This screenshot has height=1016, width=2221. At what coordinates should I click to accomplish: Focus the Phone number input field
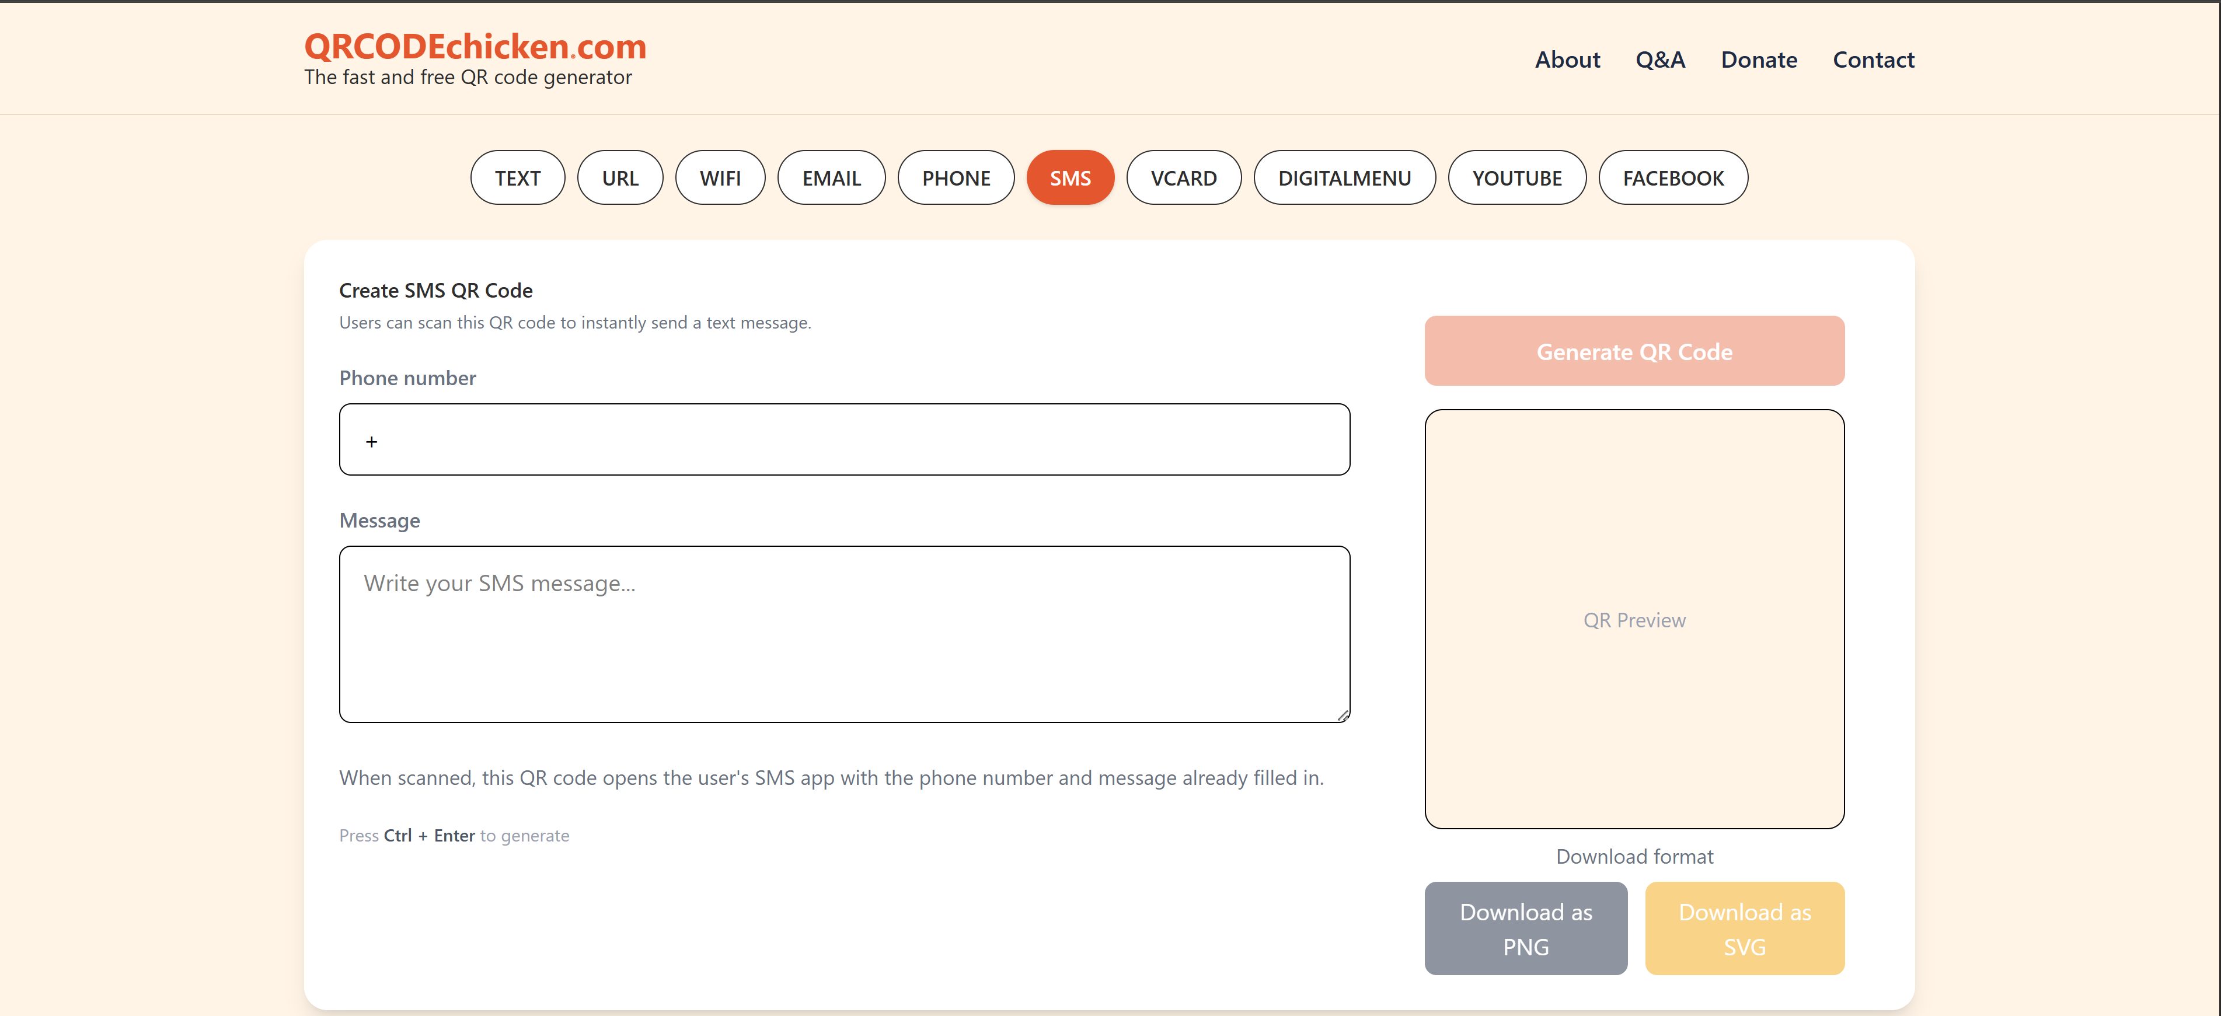(844, 439)
